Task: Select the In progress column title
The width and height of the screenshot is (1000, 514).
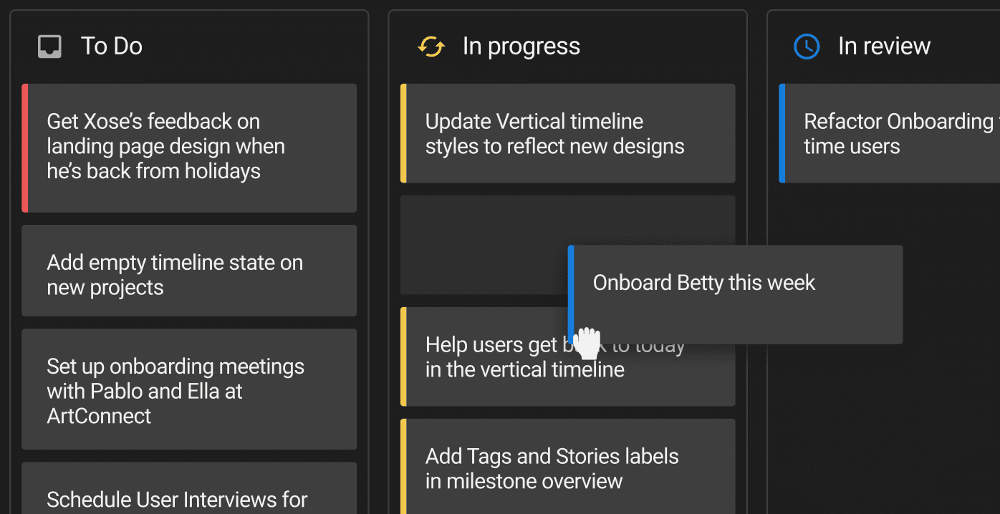Action: pos(521,47)
